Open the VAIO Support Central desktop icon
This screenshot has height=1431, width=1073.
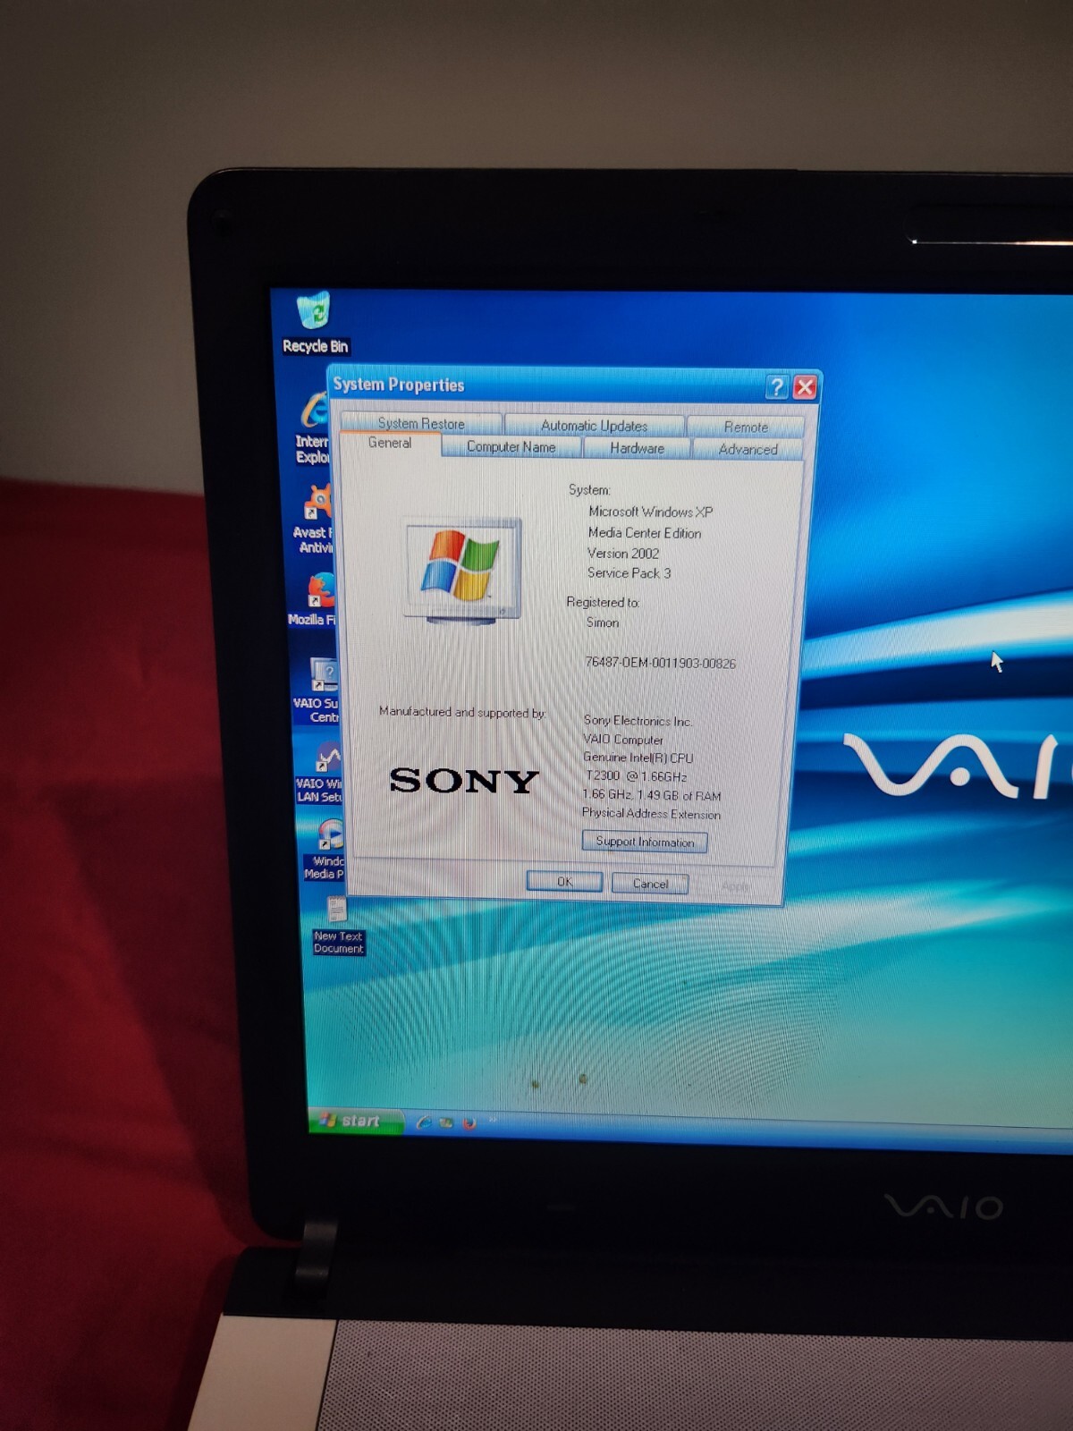(317, 690)
